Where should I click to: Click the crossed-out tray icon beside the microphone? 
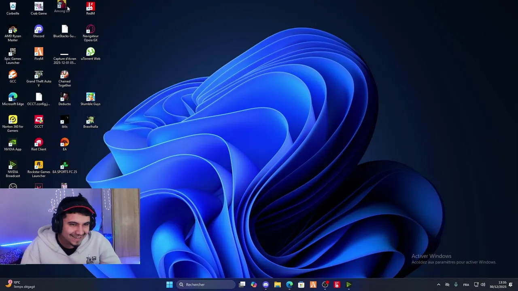(447, 285)
